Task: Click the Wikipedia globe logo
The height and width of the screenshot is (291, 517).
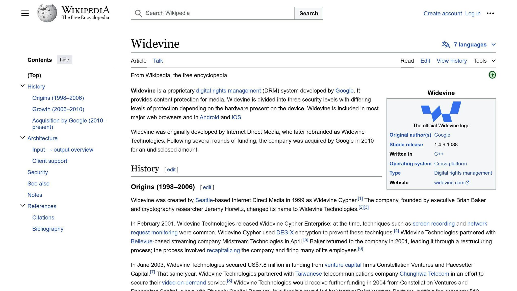Action: pyautogui.click(x=47, y=13)
